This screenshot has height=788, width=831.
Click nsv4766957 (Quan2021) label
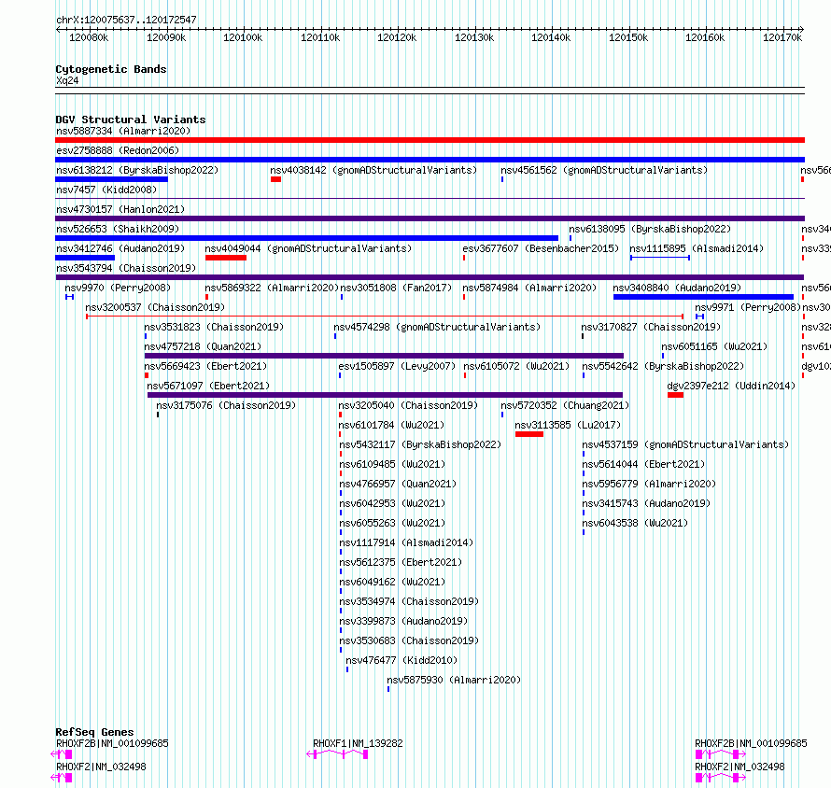point(398,484)
